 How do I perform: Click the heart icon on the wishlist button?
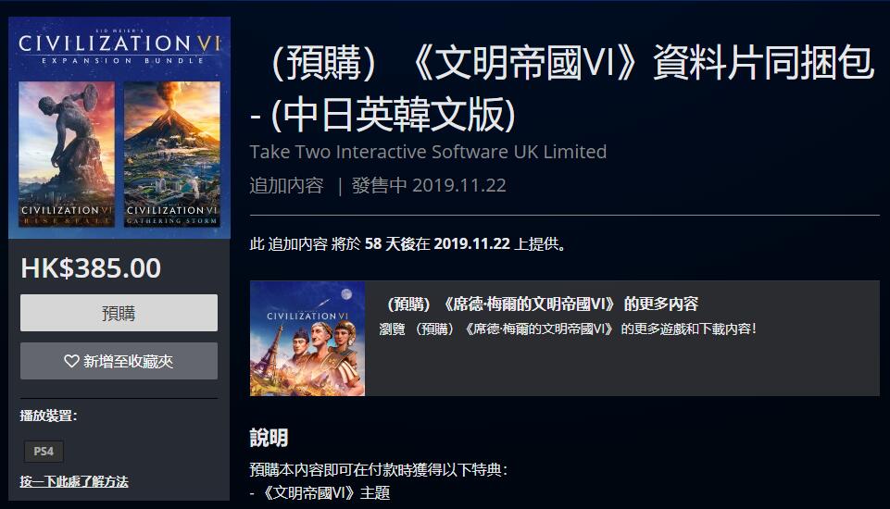click(71, 361)
